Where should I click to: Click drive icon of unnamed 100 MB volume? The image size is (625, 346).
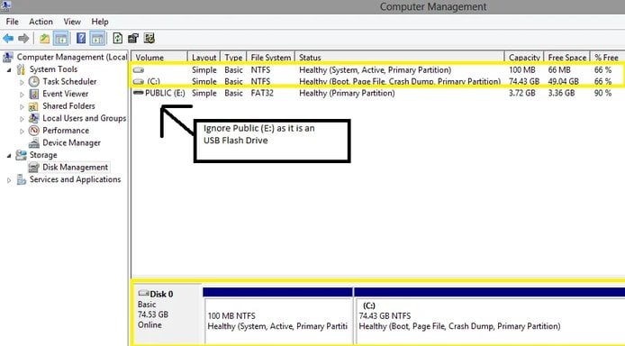pos(139,70)
